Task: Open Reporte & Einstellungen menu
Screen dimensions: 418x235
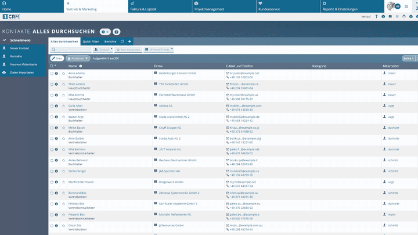Action: click(352, 6)
